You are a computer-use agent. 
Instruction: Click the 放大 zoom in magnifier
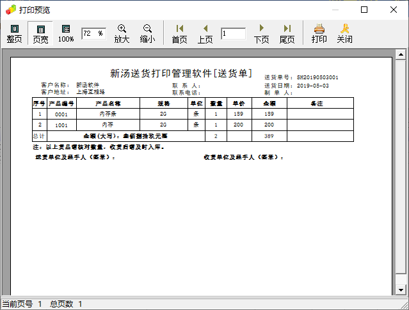(x=122, y=33)
